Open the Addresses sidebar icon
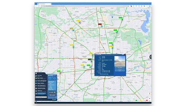186x106 pixels. tap(36, 91)
